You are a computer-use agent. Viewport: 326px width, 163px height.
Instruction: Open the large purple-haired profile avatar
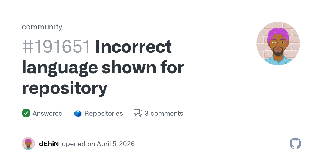[278, 43]
